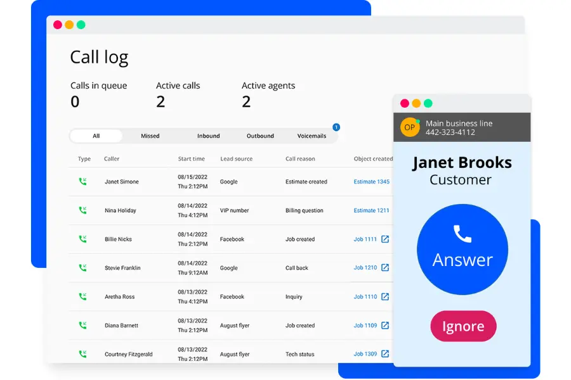Click the VIP number lead source cell
Screen dimensions: 571x380
234,210
